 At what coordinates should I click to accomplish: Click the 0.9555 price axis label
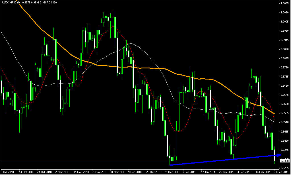tap(285, 113)
